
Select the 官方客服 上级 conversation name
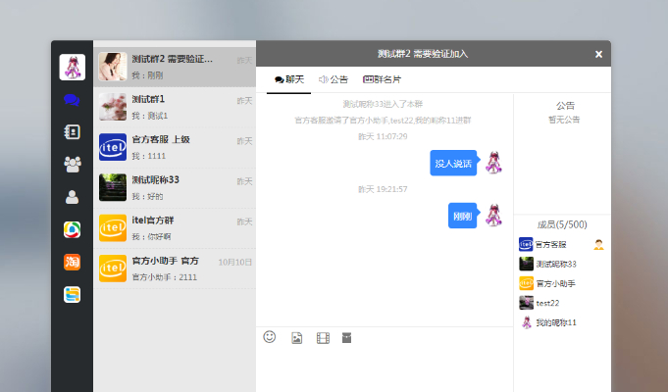point(161,139)
